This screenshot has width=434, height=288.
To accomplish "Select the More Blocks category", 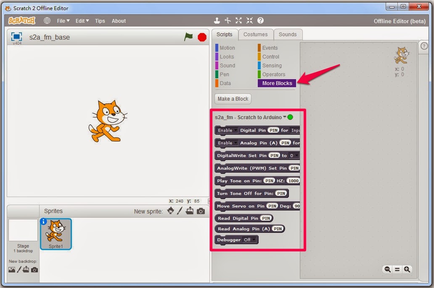I will pos(277,83).
